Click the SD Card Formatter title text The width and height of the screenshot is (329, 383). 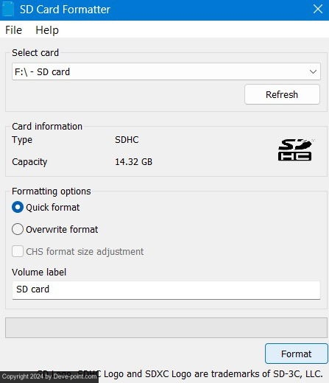(65, 10)
